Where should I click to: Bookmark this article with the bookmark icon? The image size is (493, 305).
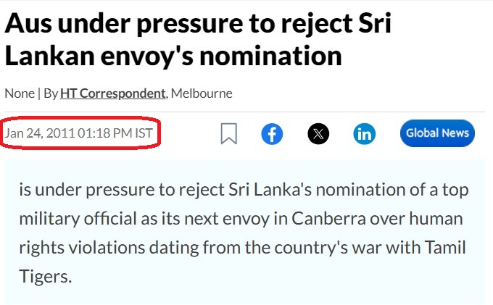tap(229, 133)
